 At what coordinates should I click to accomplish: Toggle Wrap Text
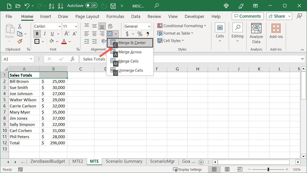(110, 26)
